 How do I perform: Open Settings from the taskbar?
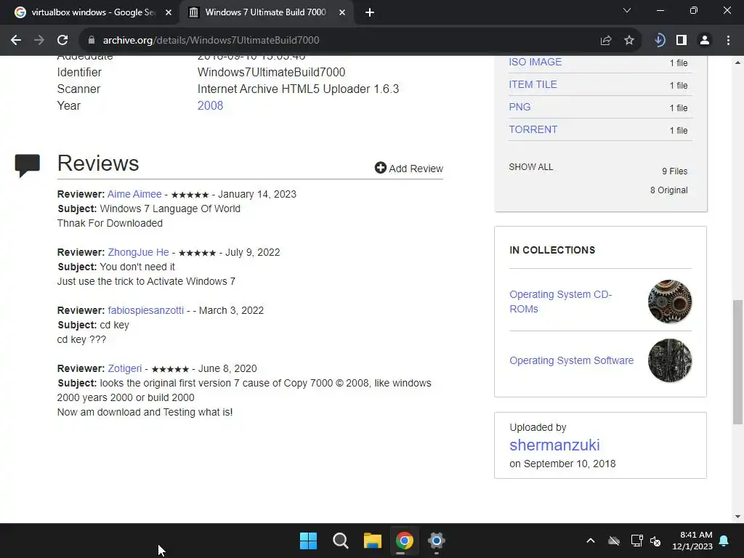[436, 541]
